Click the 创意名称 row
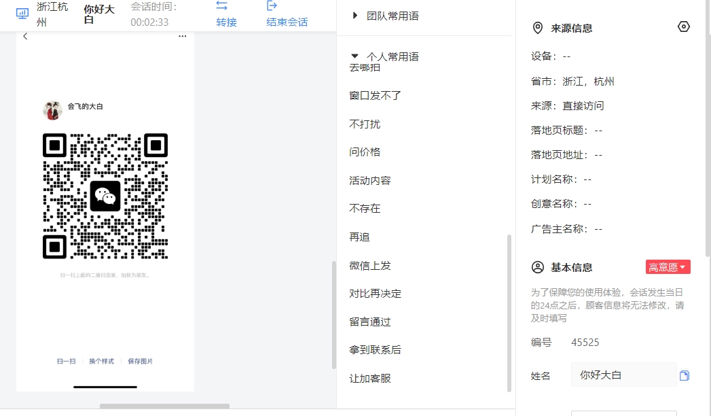Viewport: 711px width, 416px height. 562,204
